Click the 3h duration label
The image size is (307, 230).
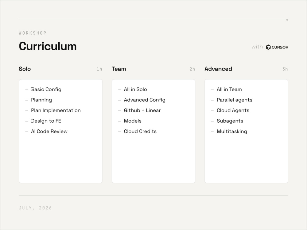click(285, 69)
